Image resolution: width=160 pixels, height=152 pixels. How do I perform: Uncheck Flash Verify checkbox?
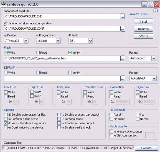point(70,52)
